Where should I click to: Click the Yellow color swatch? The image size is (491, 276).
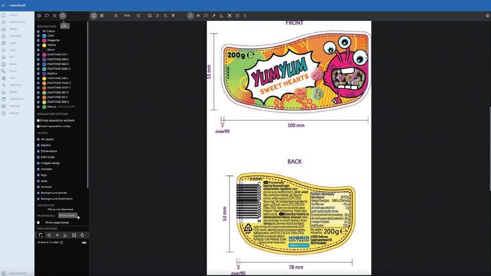[44, 45]
